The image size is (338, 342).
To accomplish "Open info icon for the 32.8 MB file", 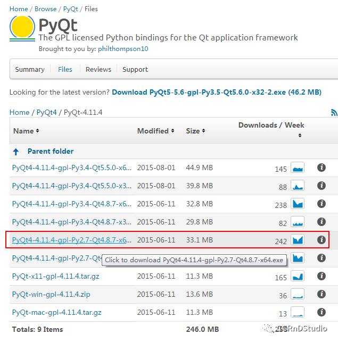I will click(x=321, y=204).
